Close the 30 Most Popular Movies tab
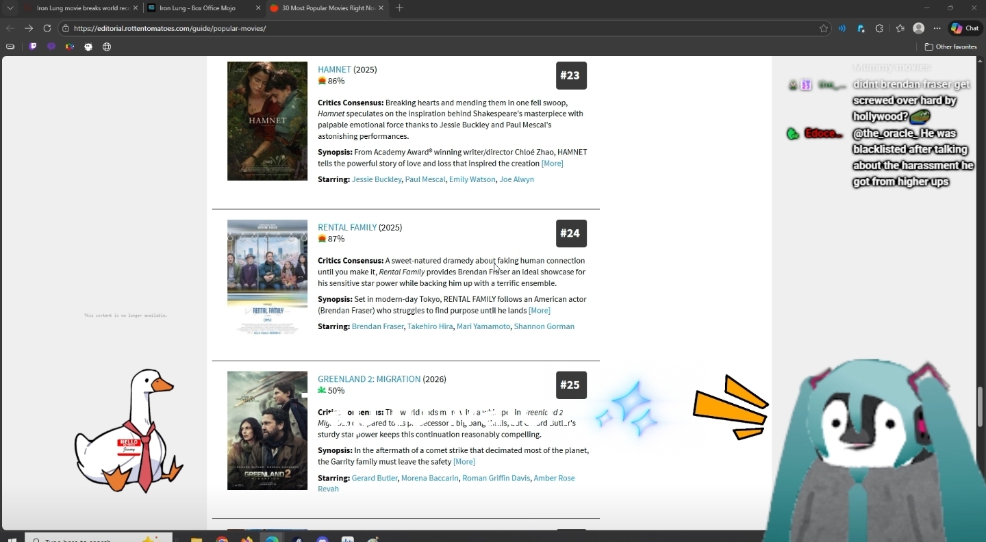The image size is (986, 542). point(381,8)
